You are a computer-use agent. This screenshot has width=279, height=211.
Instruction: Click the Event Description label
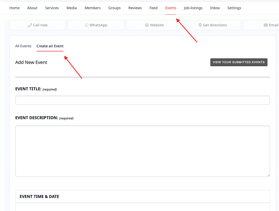click(37, 118)
